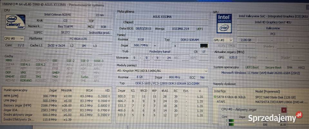Screen dimensions: 309x129
Task: Click the Core 1 clock bar
Action: point(242,124)
